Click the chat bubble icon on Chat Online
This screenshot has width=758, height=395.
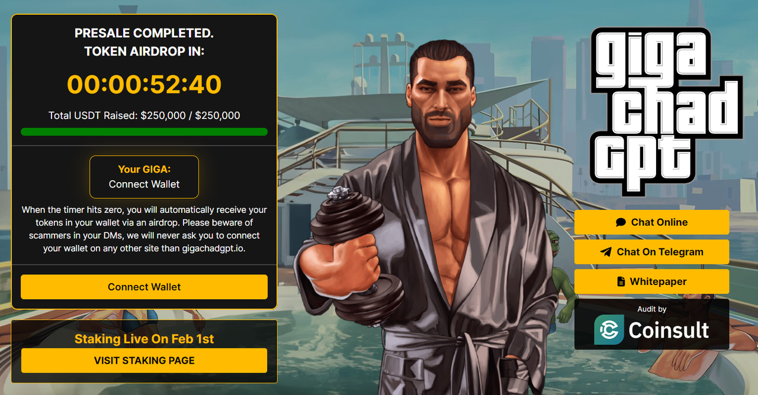[621, 222]
